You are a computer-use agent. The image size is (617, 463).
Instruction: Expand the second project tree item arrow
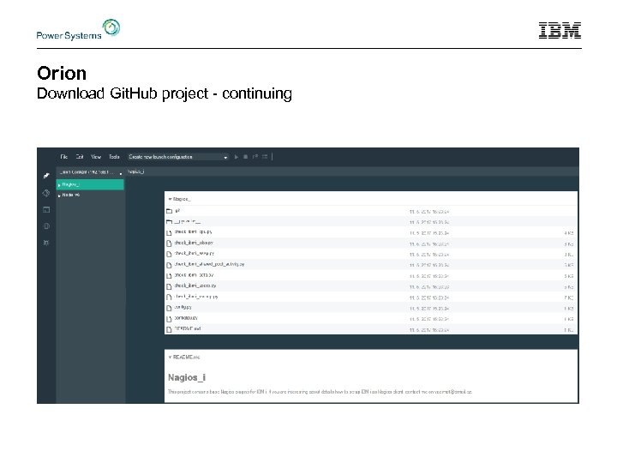[59, 195]
